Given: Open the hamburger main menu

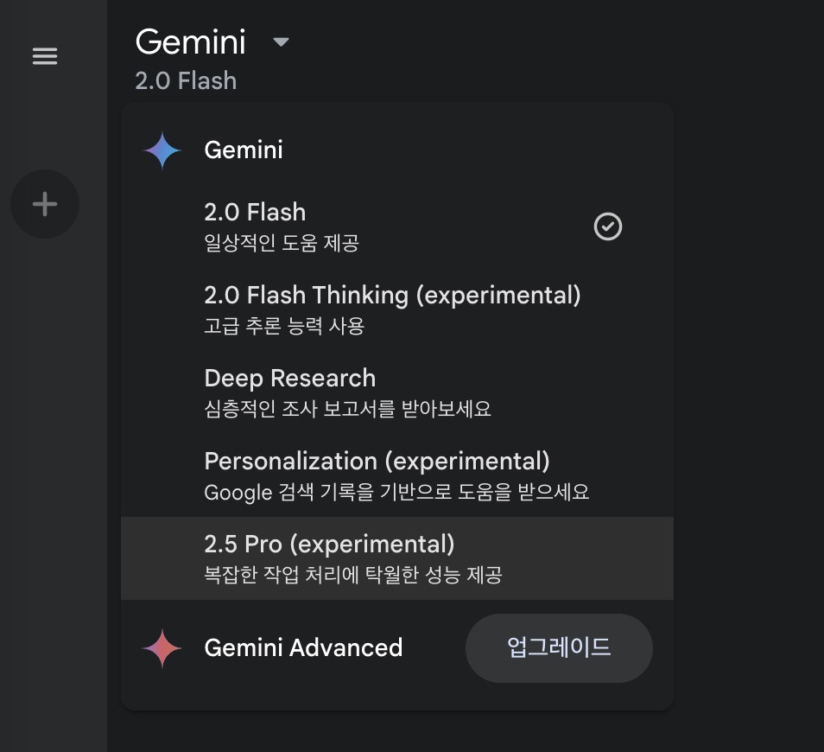Looking at the screenshot, I should tap(45, 56).
